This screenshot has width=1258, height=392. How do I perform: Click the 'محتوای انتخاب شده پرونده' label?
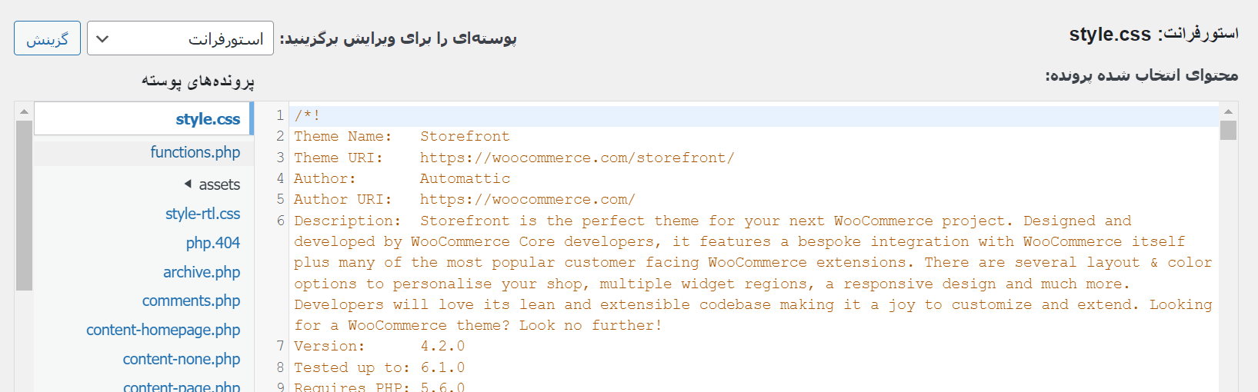[1141, 75]
